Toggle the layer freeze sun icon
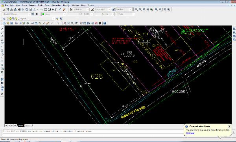This screenshot has width=236, height=142. (x=11, y=18)
